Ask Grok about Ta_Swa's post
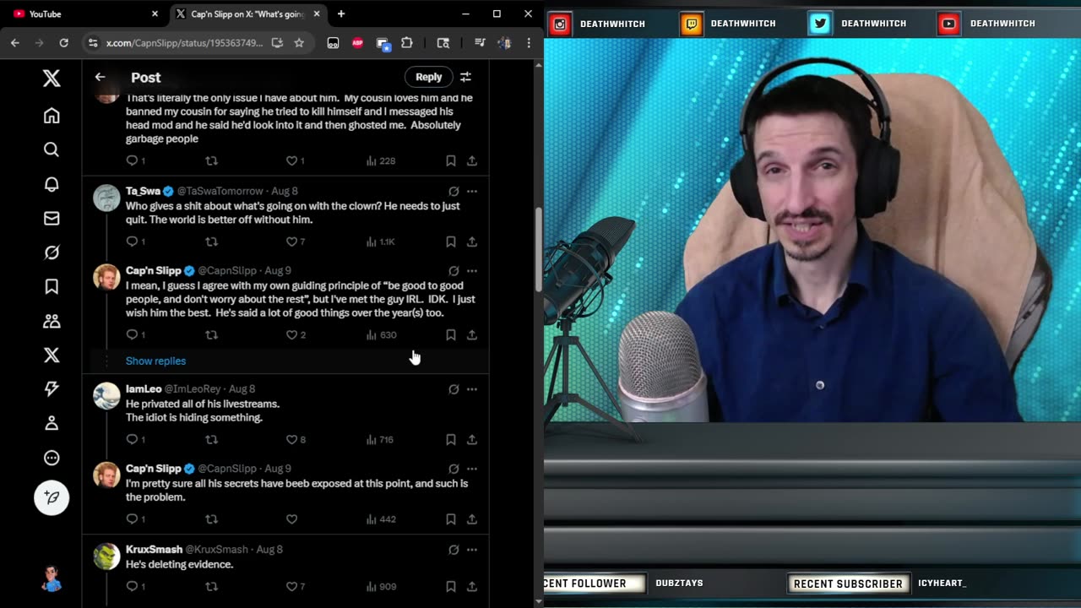The width and height of the screenshot is (1081, 608). click(454, 192)
